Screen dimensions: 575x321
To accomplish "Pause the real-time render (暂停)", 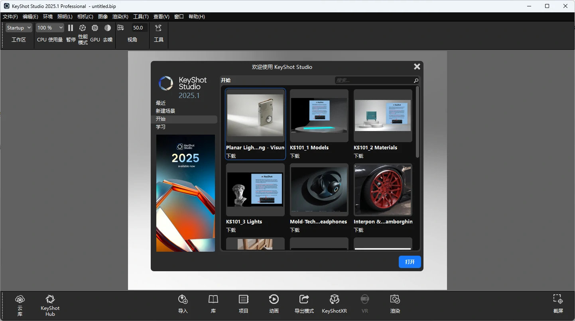I will coord(71,28).
